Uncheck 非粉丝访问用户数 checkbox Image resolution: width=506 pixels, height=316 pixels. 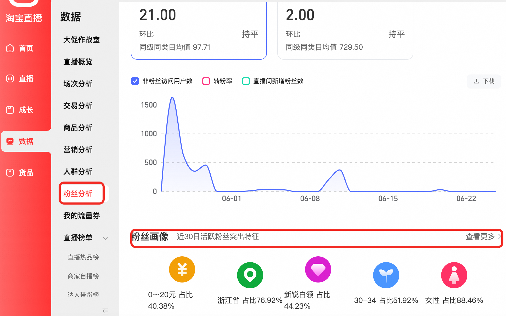coord(135,81)
